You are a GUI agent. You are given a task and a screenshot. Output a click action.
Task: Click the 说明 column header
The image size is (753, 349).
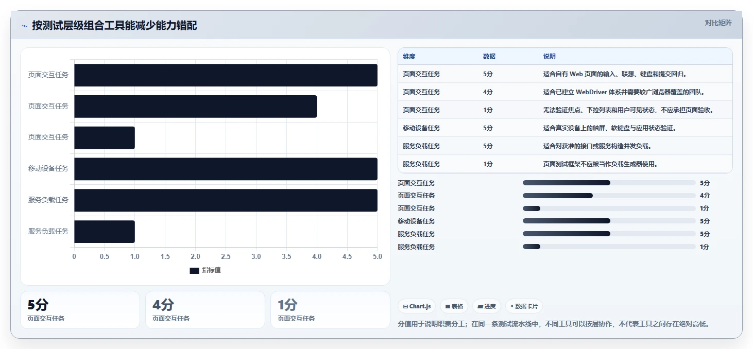coord(550,57)
